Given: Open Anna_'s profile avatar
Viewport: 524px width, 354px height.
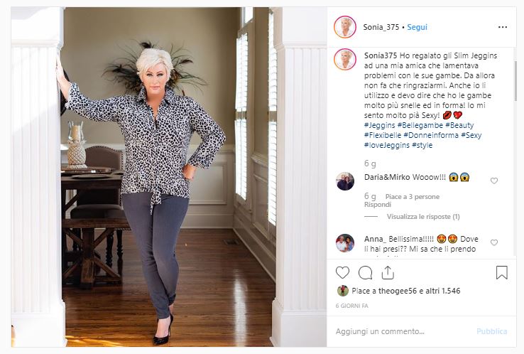Looking at the screenshot, I should point(345,243).
